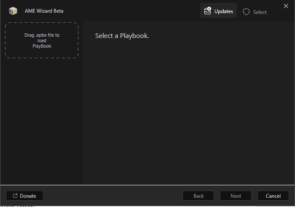Switch to the Select tab
This screenshot has height=207, width=295.
255,12
